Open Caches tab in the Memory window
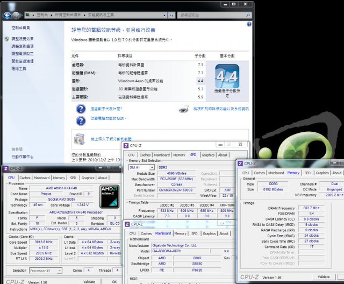Image resolution: width=344 pixels, height=284 pixels. tap(259, 173)
